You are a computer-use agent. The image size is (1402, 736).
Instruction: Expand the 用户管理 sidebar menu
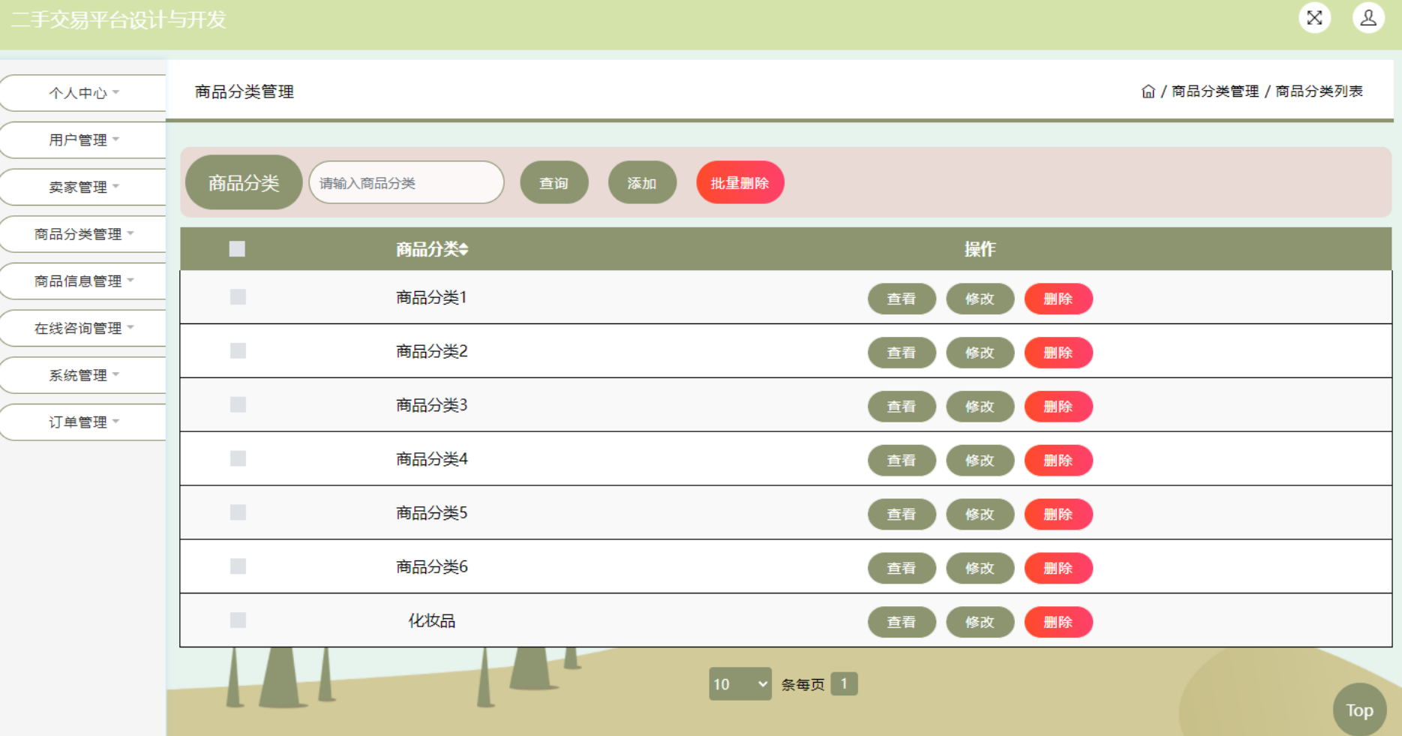(x=83, y=140)
